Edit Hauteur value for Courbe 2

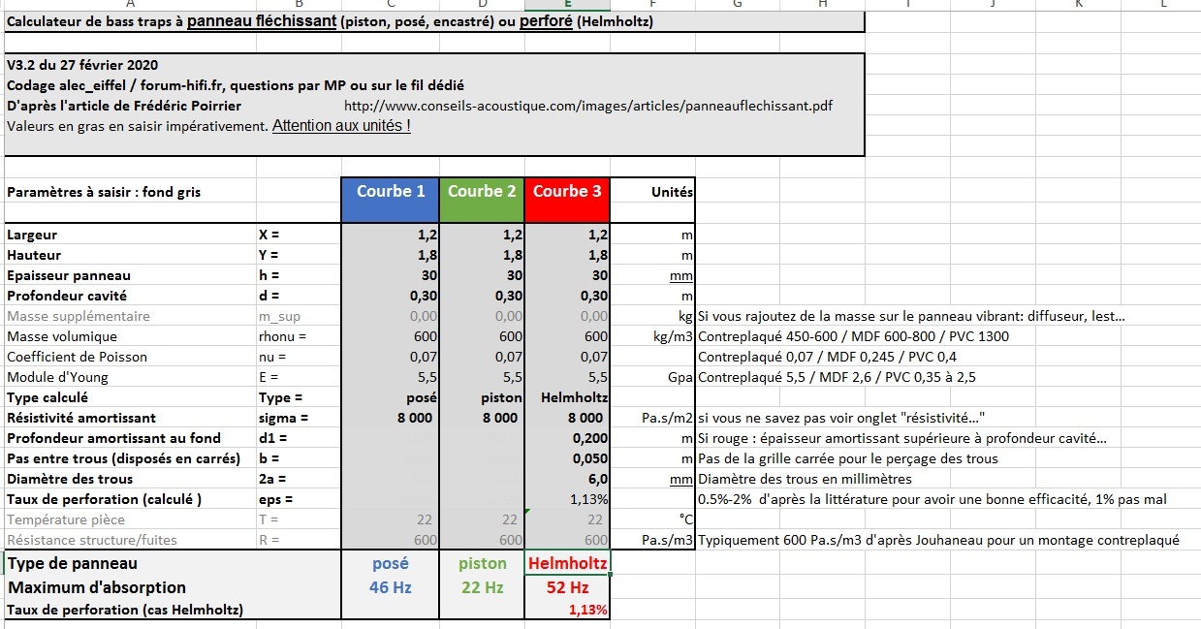pyautogui.click(x=482, y=255)
